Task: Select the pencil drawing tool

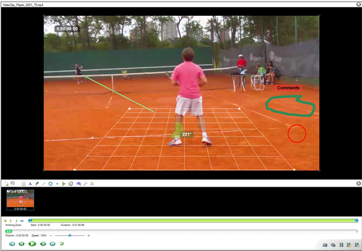Action: click(x=37, y=184)
